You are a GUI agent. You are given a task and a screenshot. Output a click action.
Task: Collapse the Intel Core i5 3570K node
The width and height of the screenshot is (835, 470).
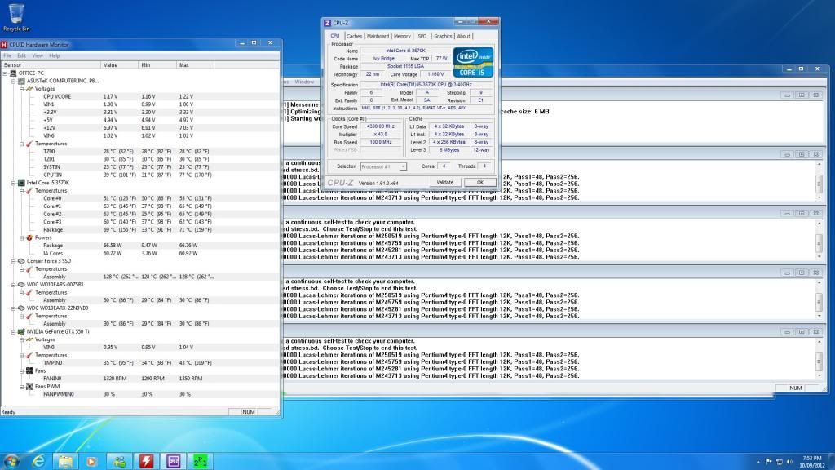pos(13,183)
